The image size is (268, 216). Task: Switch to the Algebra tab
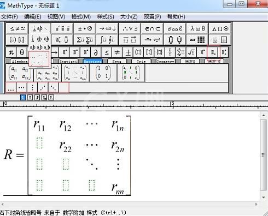coord(20,62)
